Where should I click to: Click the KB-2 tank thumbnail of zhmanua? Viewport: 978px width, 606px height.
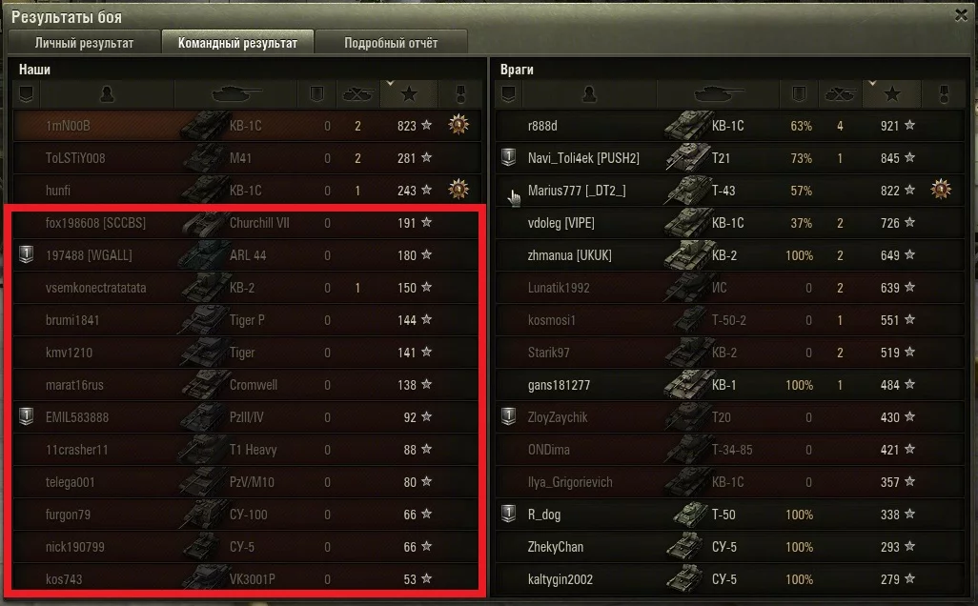(x=687, y=255)
